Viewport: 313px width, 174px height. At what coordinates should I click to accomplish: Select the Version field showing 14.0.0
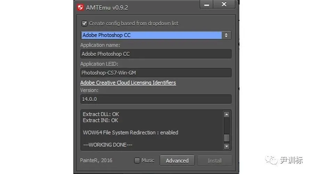(x=156, y=99)
